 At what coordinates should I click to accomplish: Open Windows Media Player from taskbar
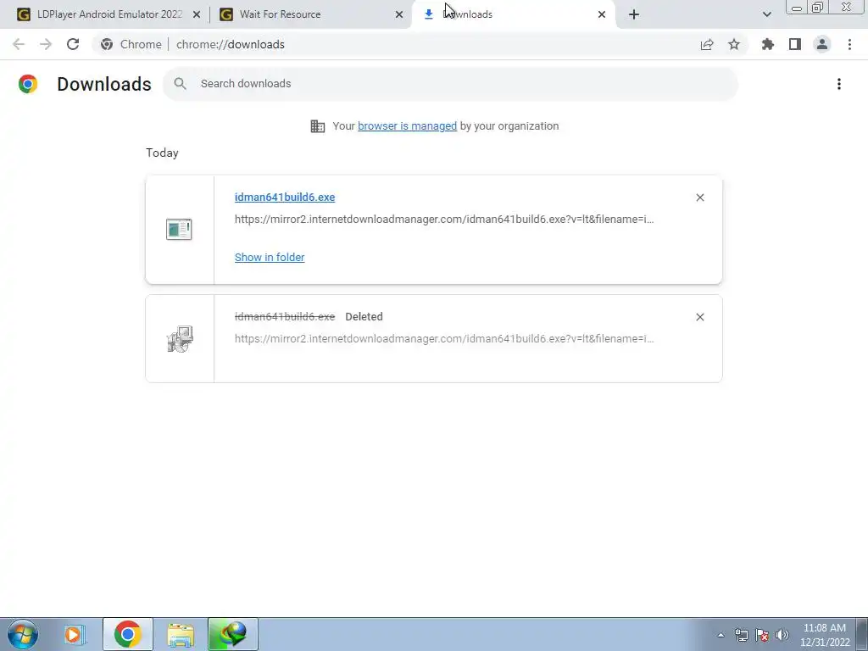pos(74,634)
